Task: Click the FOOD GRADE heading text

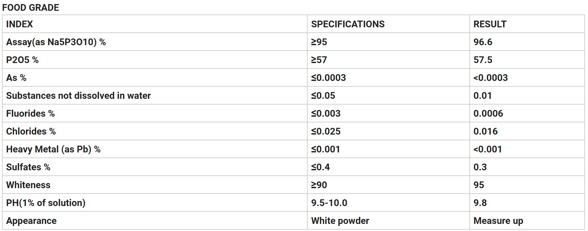Action: [31, 7]
